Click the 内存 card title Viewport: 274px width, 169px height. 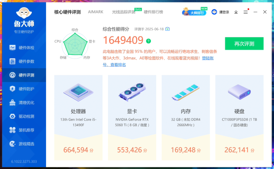tap(185, 111)
